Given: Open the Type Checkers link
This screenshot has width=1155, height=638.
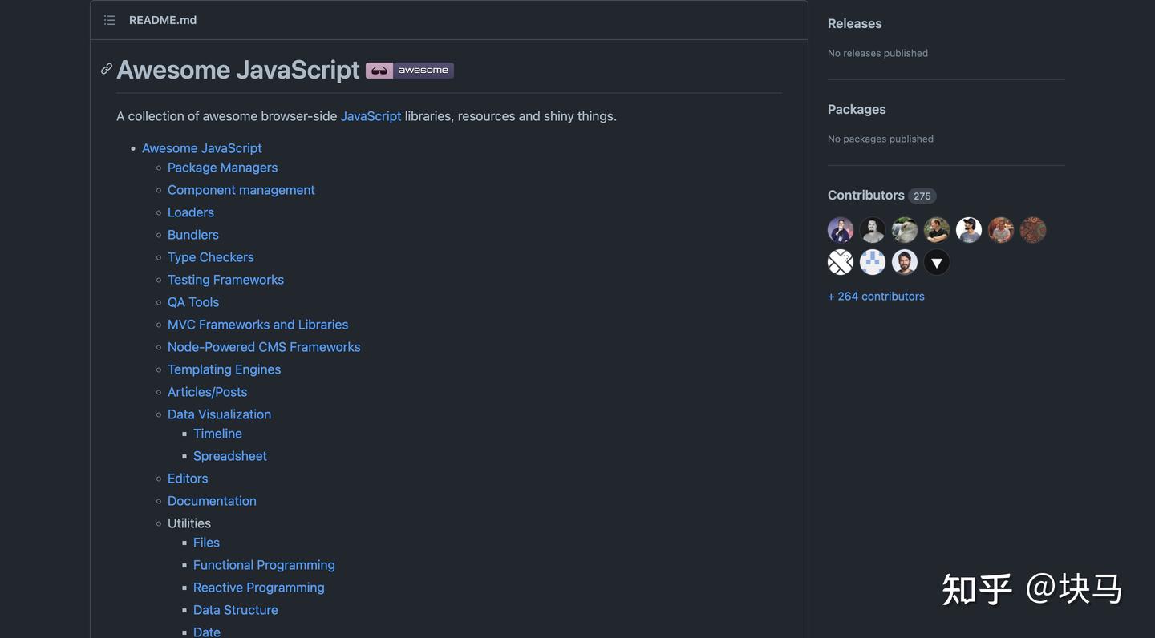Looking at the screenshot, I should [x=211, y=257].
